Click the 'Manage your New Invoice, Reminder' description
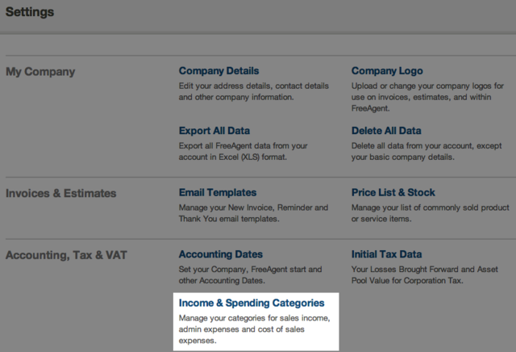516x352 pixels. coord(253,213)
